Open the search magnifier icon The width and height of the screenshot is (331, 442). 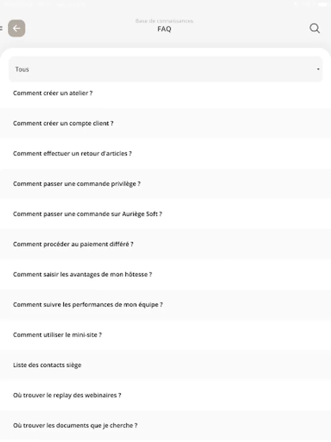pyautogui.click(x=315, y=28)
